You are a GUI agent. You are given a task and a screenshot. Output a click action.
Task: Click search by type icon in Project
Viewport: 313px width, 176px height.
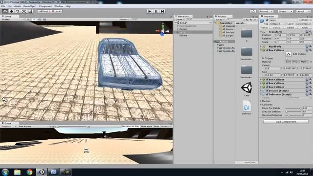point(246,20)
